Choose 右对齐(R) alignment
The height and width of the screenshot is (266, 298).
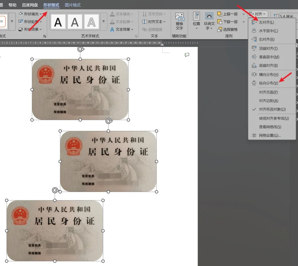tap(272, 39)
